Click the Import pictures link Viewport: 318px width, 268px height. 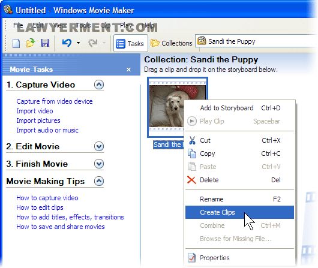[x=38, y=121]
